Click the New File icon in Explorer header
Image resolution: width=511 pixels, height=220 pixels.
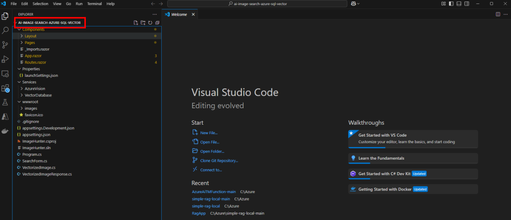136,23
